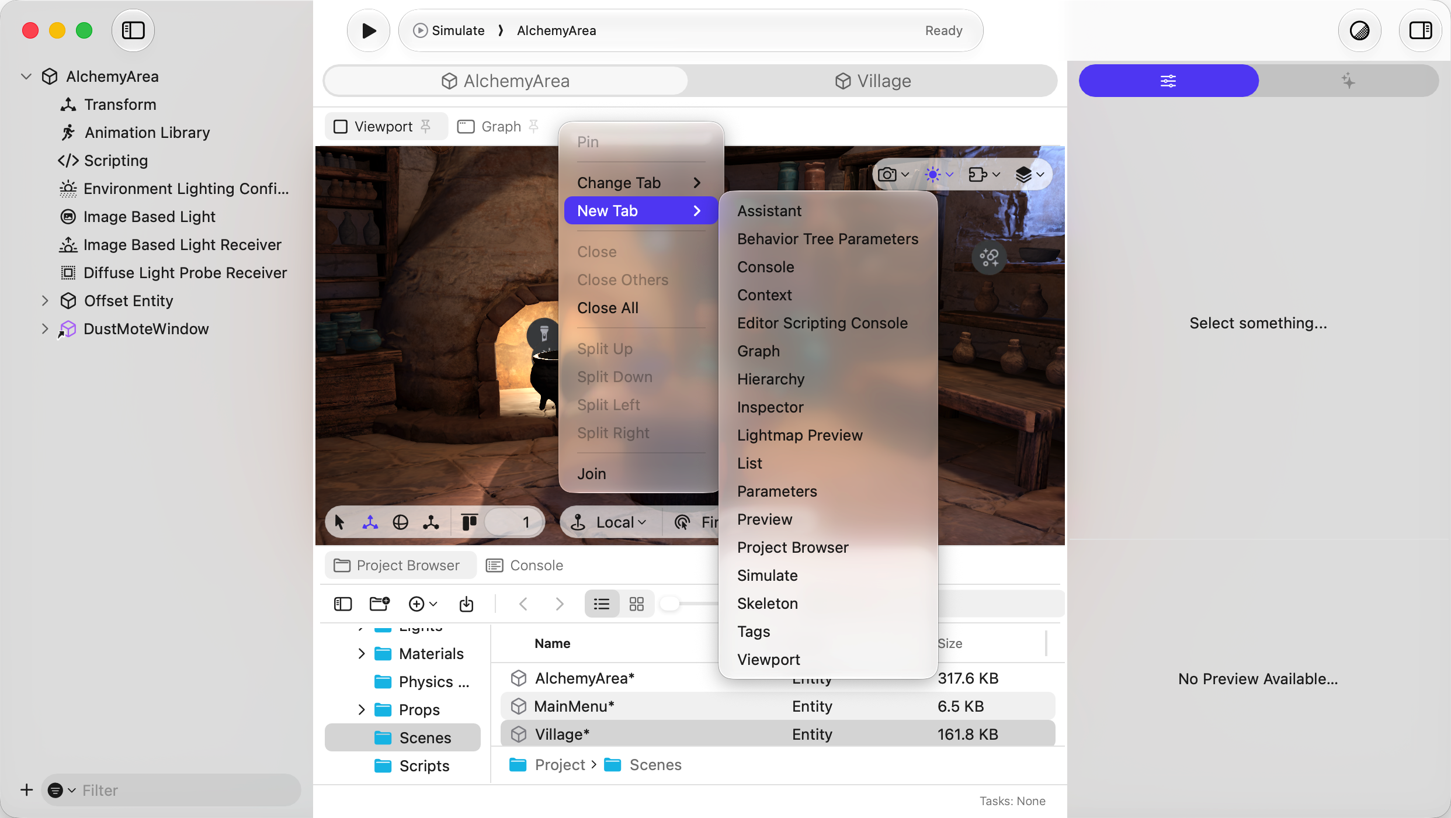This screenshot has width=1451, height=818.
Task: Select the rotate tool
Action: point(400,522)
